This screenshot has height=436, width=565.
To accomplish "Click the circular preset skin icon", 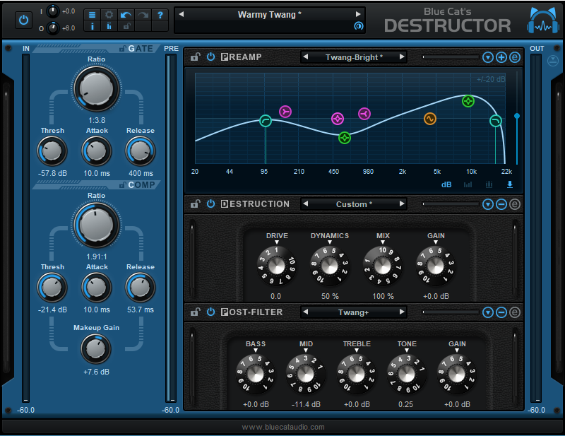I will pyautogui.click(x=359, y=26).
